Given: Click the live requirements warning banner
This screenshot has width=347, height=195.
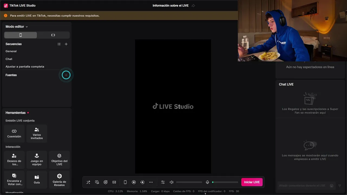Looking at the screenshot, I should coord(119,15).
